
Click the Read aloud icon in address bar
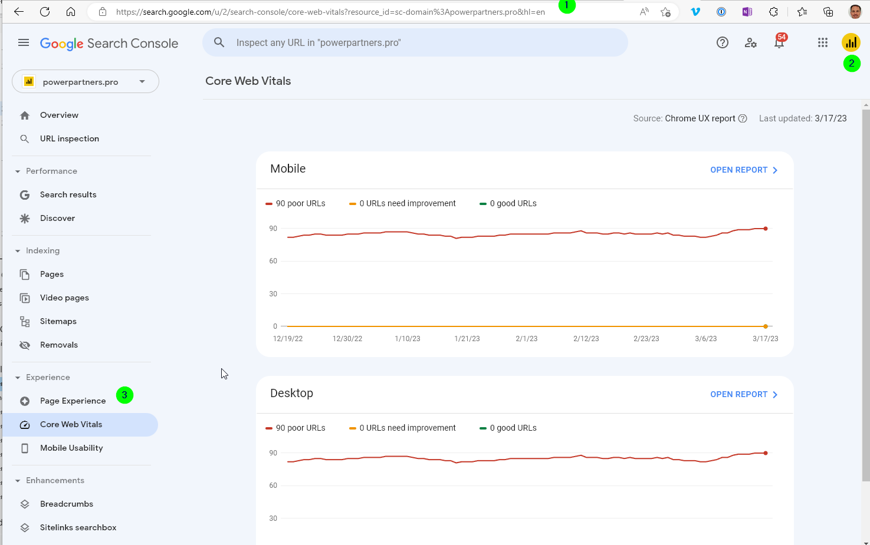coord(644,12)
